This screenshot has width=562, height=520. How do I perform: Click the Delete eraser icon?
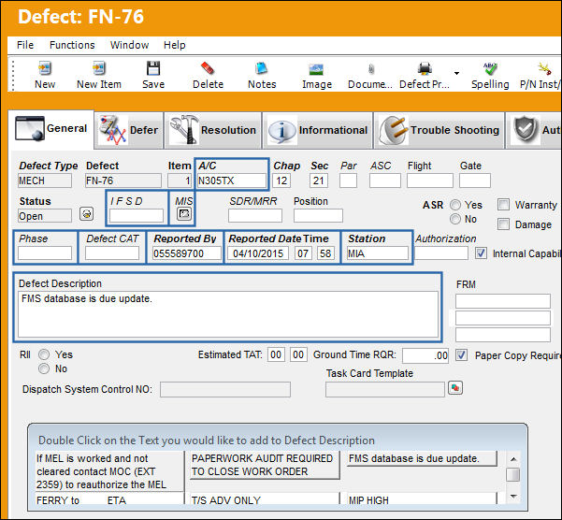tap(208, 68)
